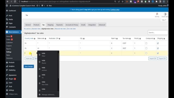Switch to the General settings tab
Viewport: 174px width, 98px height.
click(28, 25)
